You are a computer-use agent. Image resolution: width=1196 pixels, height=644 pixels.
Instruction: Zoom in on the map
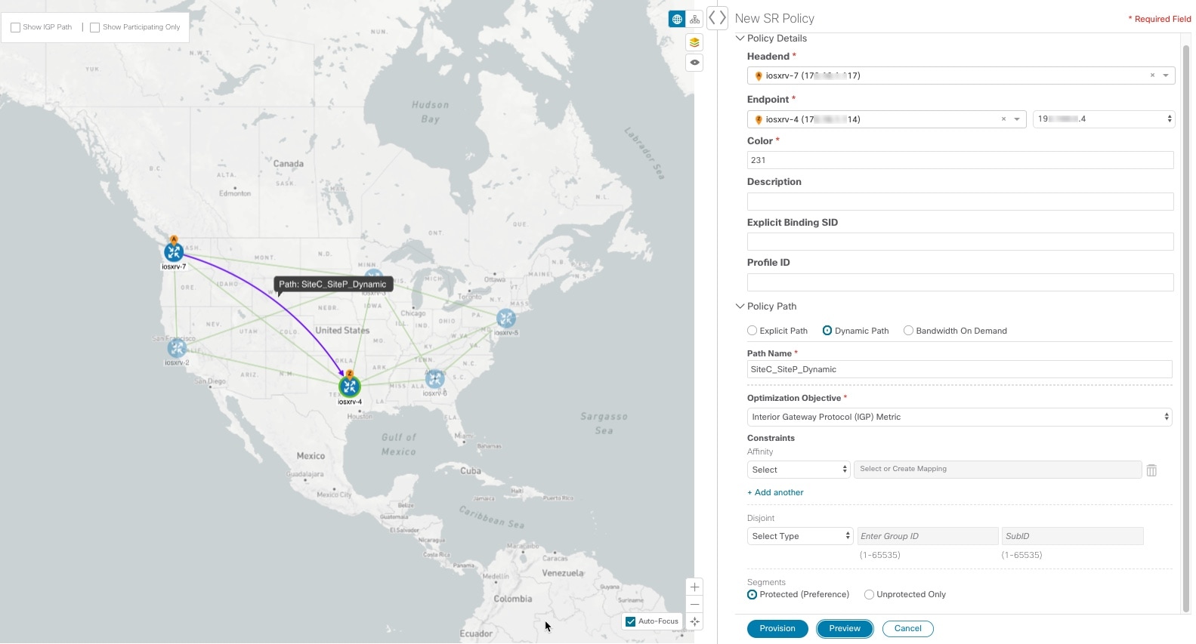pos(694,587)
